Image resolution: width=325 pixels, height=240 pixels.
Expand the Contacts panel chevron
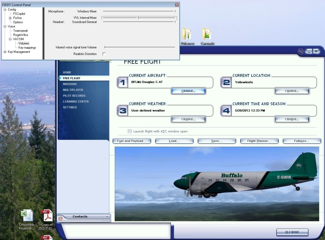coord(107,217)
